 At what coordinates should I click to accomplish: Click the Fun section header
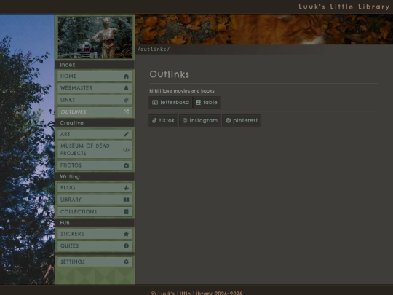click(65, 223)
